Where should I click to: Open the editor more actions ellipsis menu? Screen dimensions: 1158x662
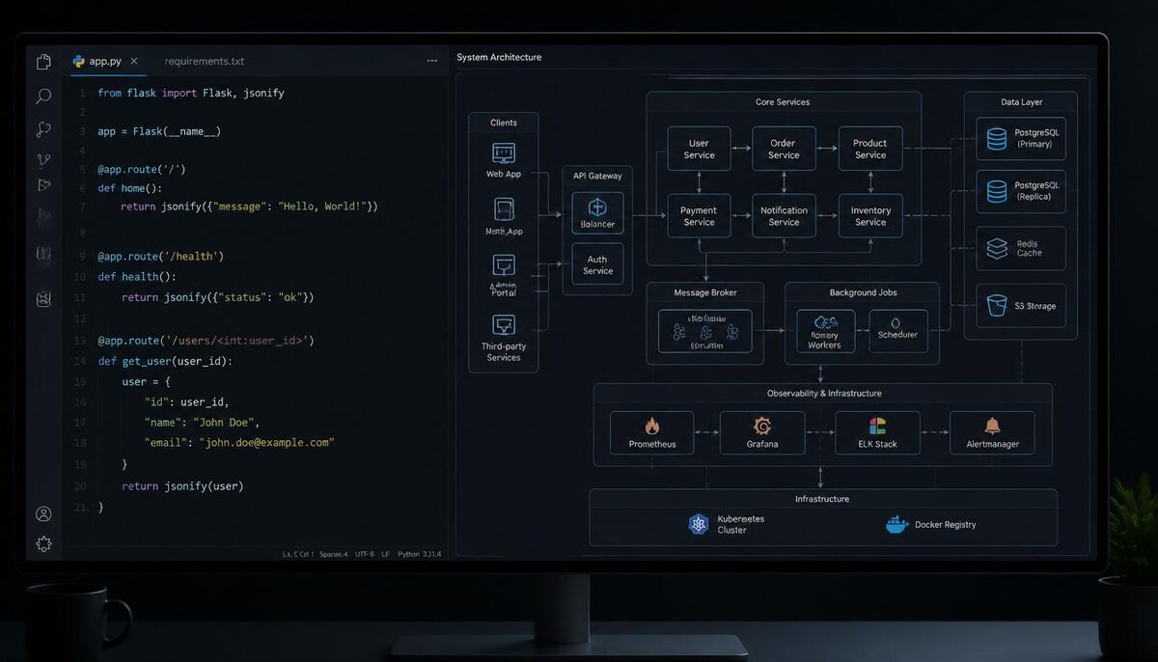click(x=431, y=61)
